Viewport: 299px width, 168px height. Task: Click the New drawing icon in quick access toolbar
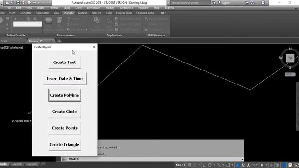tap(7, 3)
